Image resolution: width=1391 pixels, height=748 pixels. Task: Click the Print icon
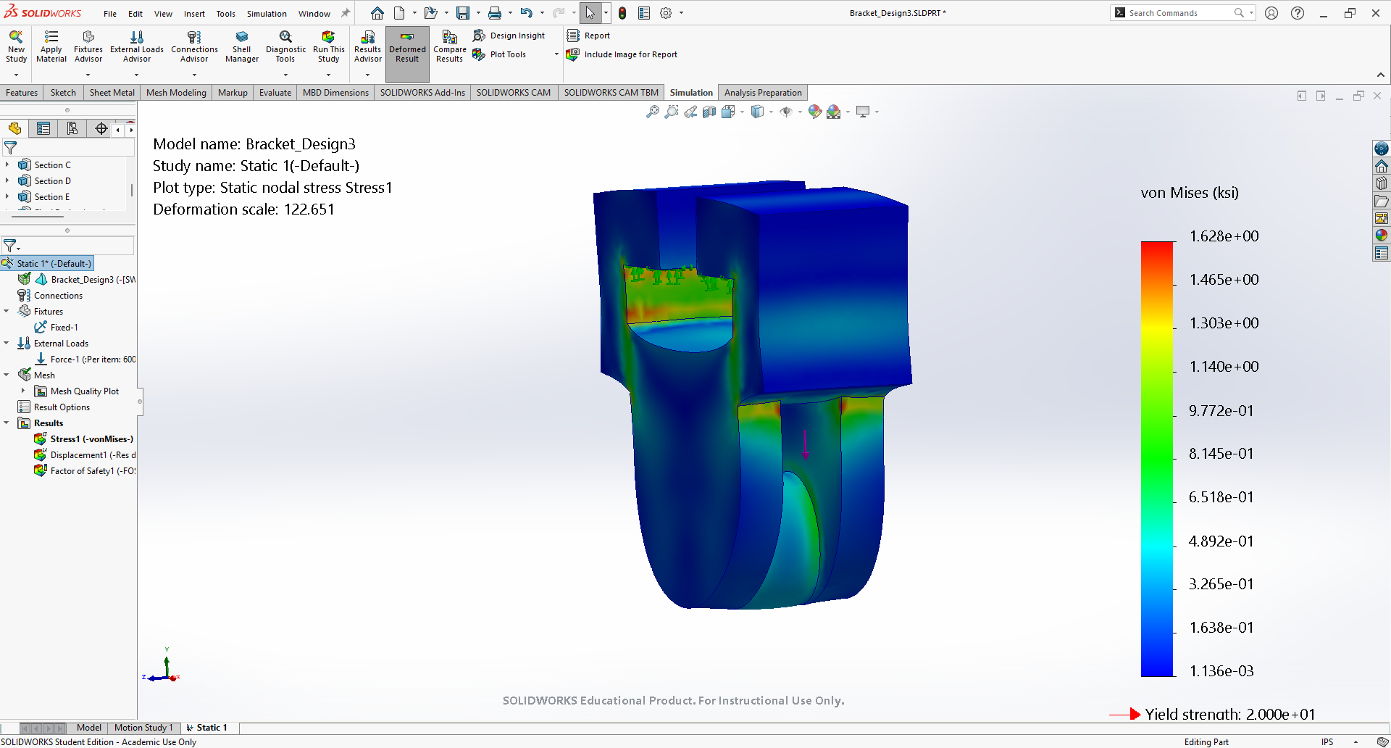tap(495, 13)
